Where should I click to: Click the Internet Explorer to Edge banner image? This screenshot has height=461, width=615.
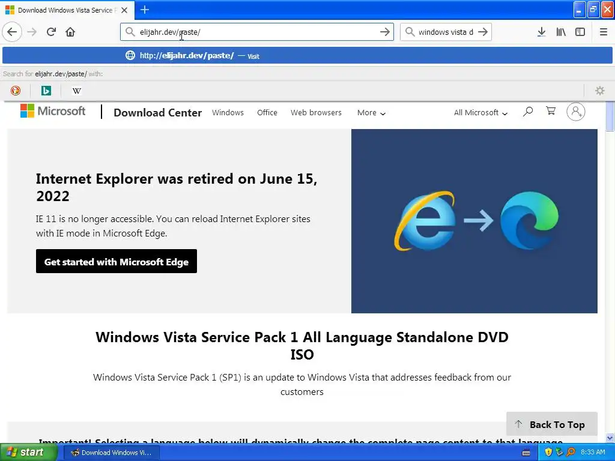click(474, 221)
